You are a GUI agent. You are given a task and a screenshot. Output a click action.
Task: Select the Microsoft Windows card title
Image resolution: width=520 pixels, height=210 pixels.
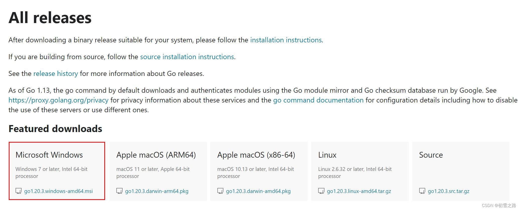pos(49,155)
